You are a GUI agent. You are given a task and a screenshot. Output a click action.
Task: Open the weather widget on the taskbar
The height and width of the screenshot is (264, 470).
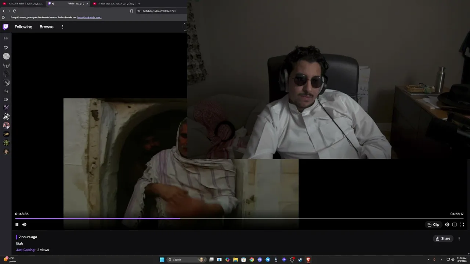tap(10, 260)
